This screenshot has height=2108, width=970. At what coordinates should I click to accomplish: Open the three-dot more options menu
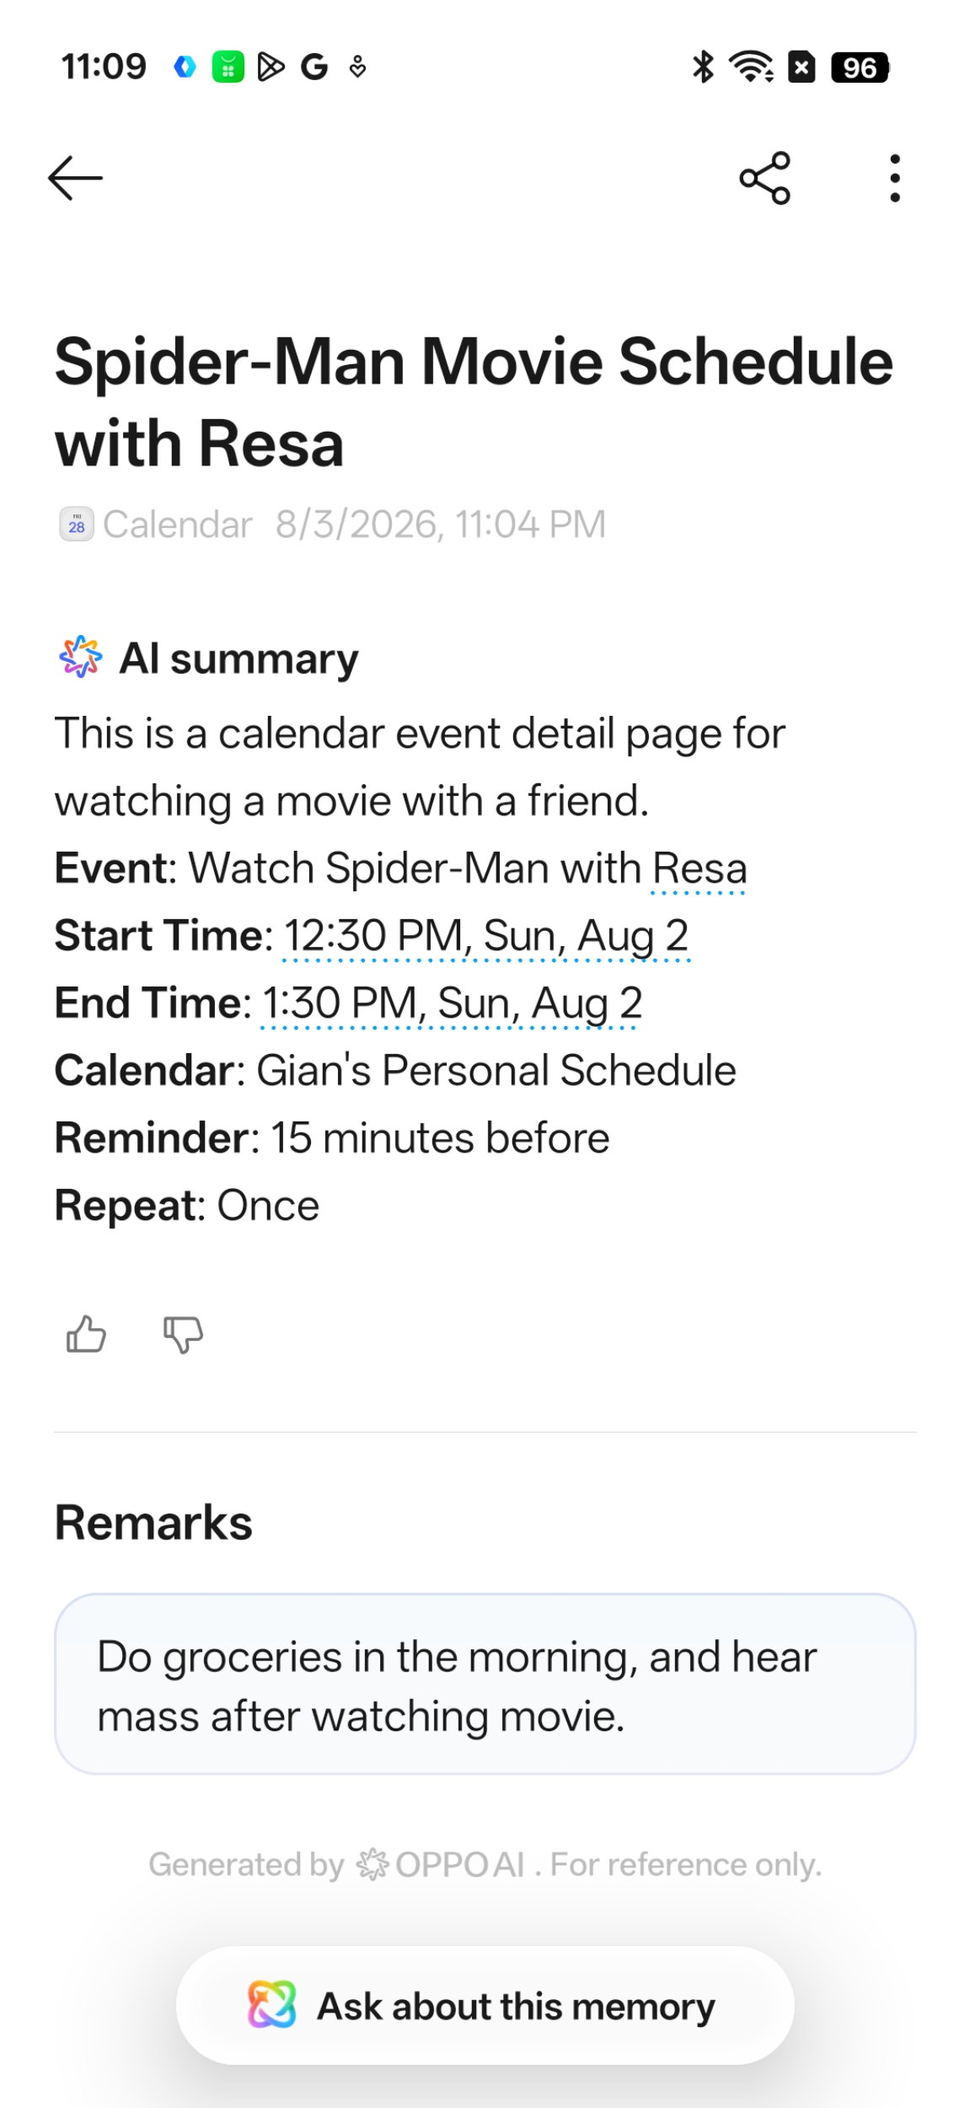click(894, 178)
